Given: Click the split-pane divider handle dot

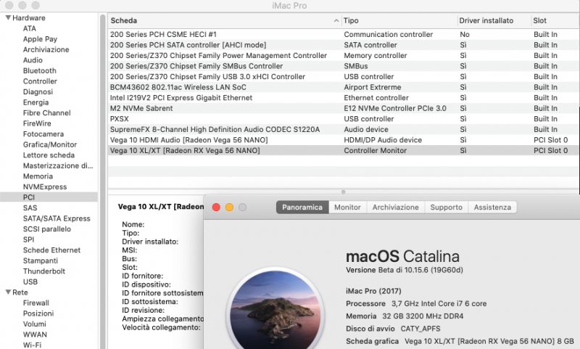Looking at the screenshot, I should 343,192.
